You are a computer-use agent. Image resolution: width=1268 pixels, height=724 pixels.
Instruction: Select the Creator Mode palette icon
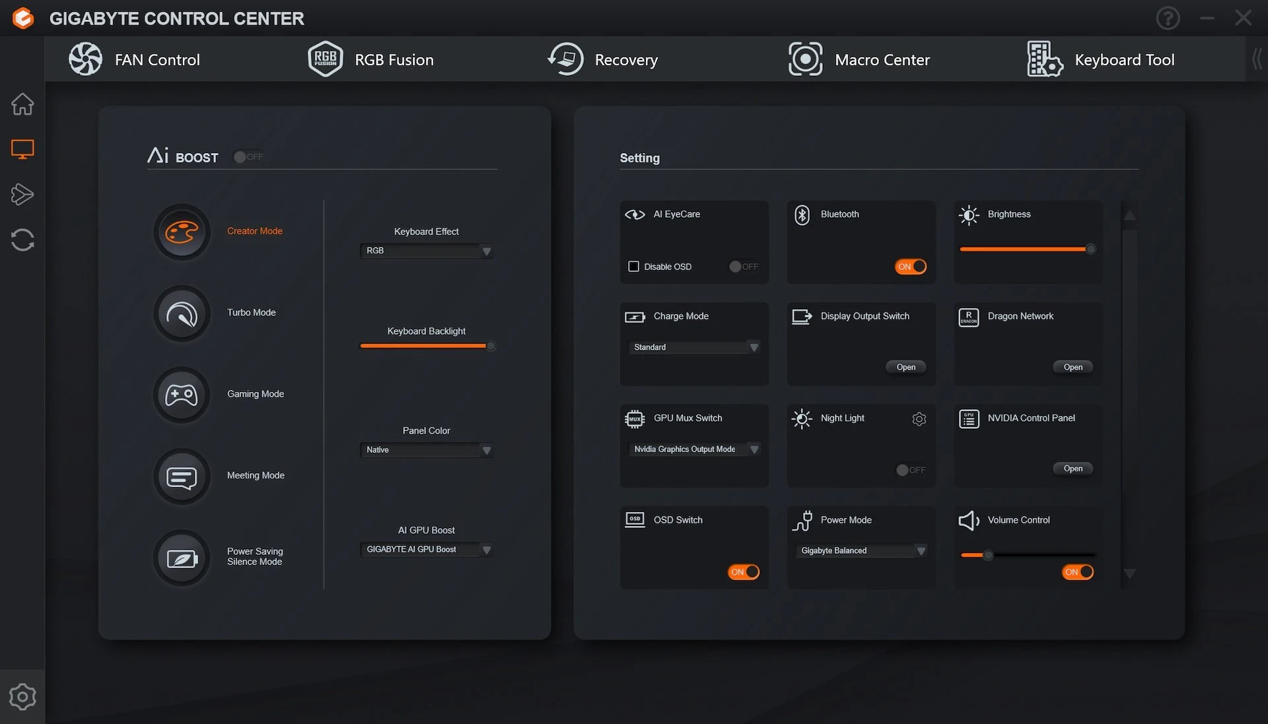[182, 232]
